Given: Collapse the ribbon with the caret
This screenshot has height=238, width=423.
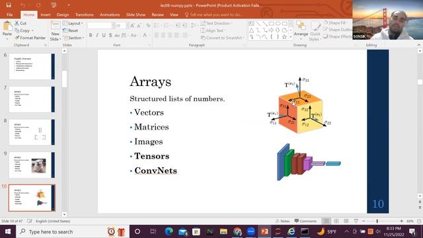Looking at the screenshot, I should pos(418,45).
